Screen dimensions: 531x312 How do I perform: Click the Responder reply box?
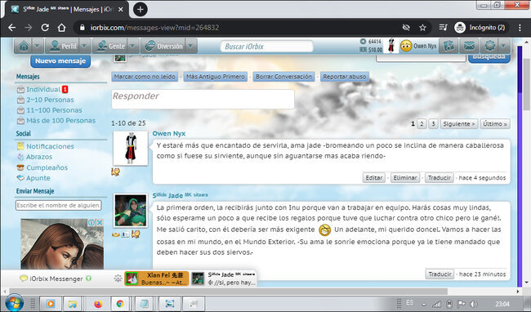point(203,99)
